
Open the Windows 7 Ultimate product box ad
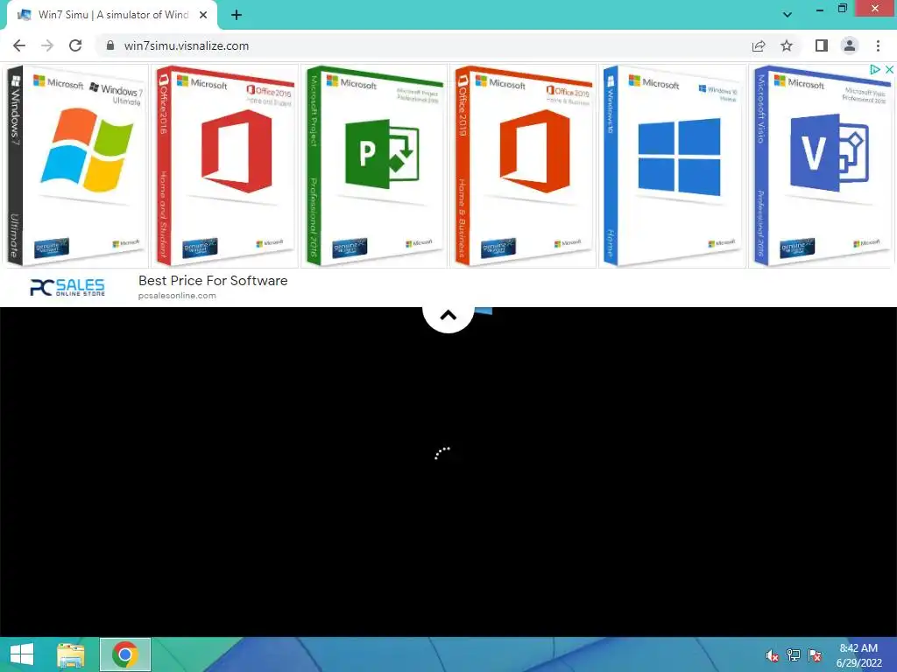pos(77,165)
